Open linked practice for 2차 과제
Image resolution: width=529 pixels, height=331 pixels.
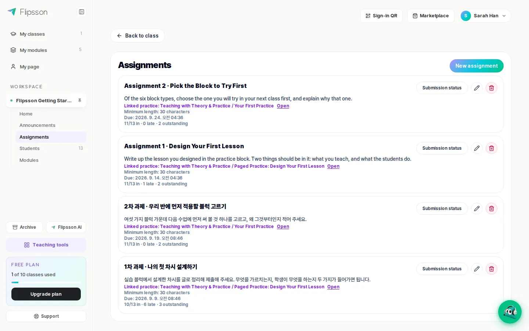click(x=283, y=227)
